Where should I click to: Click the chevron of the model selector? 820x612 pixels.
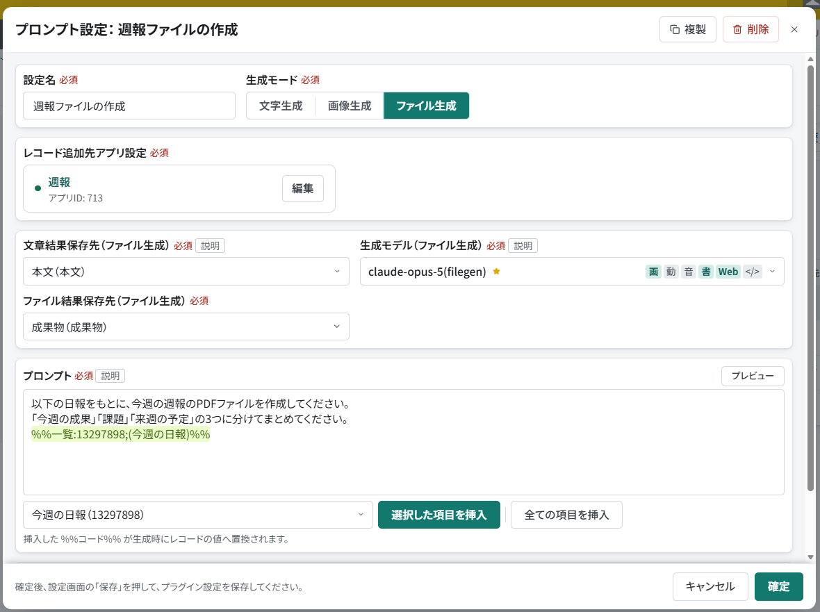coord(773,271)
